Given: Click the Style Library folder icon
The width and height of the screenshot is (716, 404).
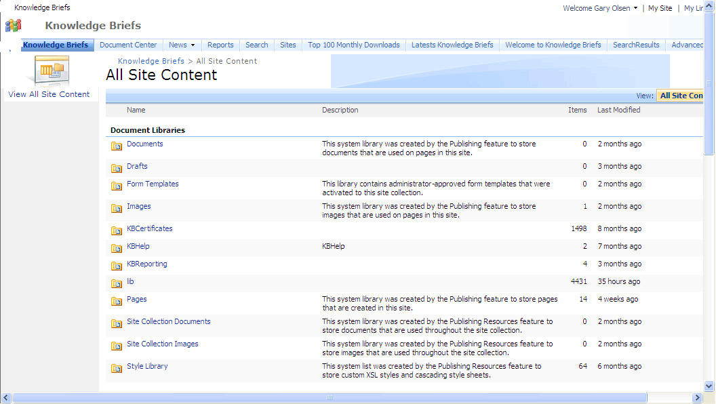Looking at the screenshot, I should point(117,368).
